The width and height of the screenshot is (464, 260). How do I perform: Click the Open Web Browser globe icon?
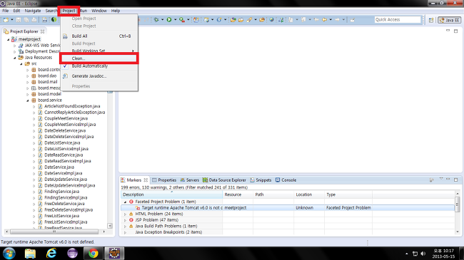click(271, 20)
